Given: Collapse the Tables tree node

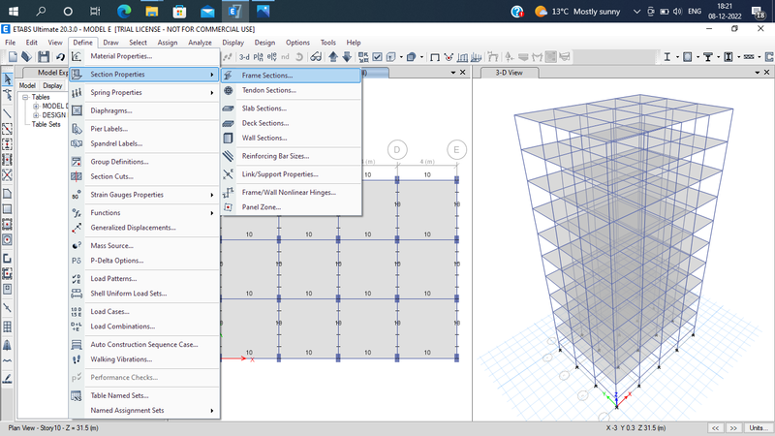Looking at the screenshot, I should coord(25,98).
